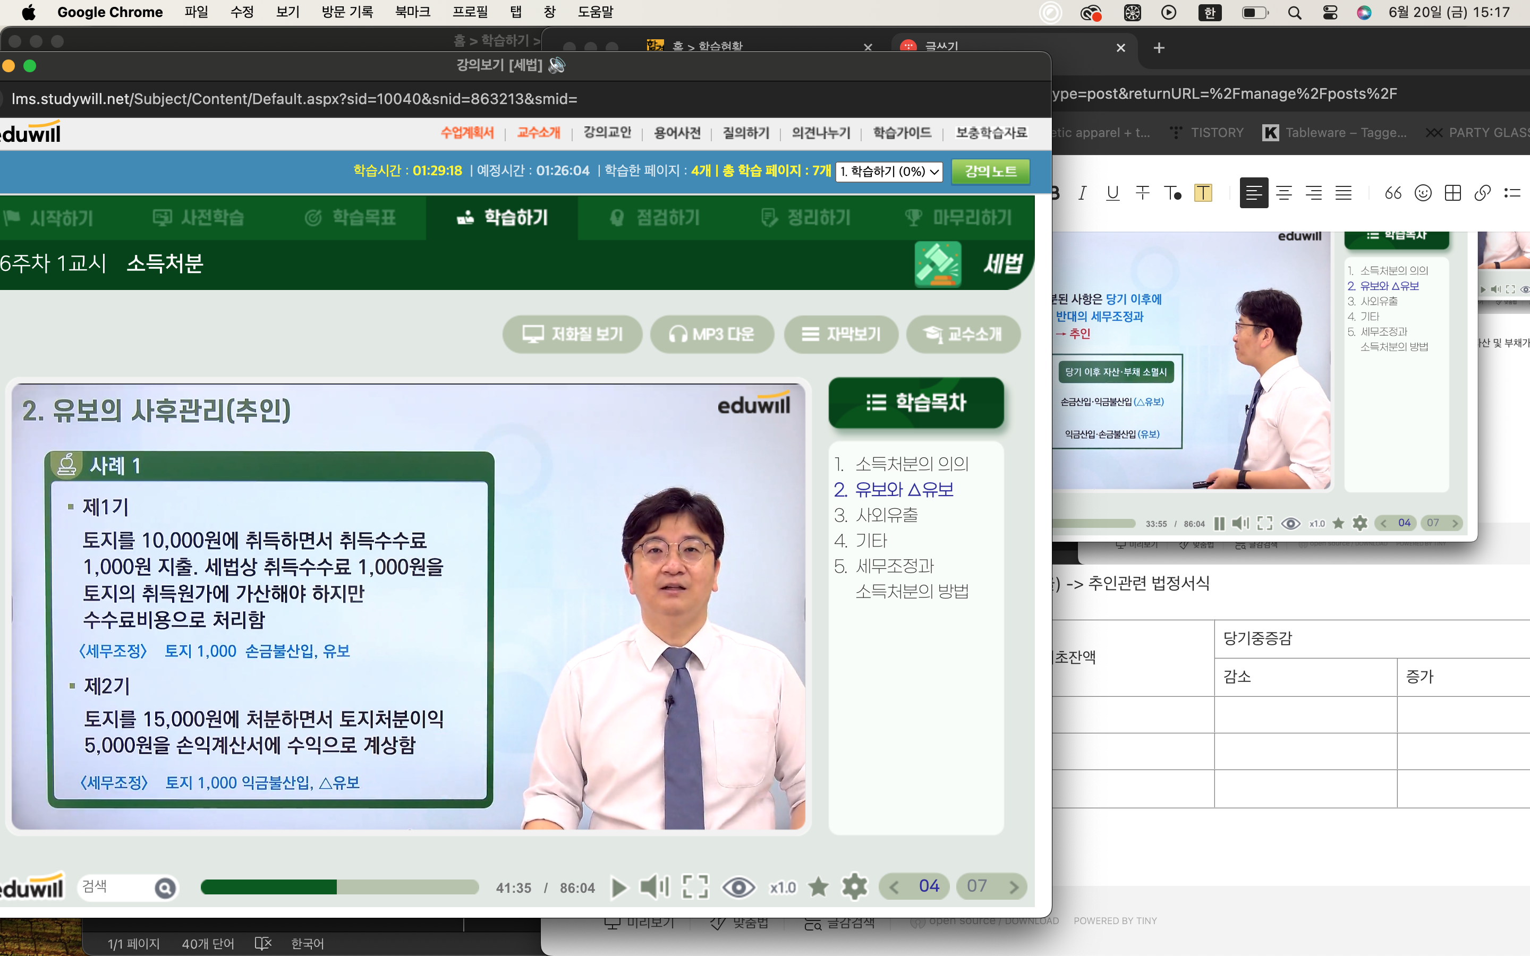This screenshot has height=956, width=1530.
Task: Insert table in the editor toolbar
Action: pos(1452,193)
